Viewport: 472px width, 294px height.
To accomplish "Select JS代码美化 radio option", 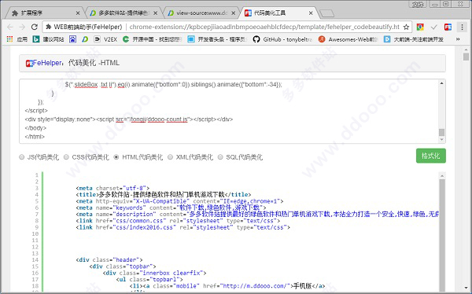I will (x=22, y=157).
